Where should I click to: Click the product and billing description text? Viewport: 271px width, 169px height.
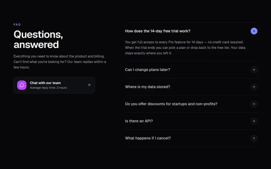[60, 62]
